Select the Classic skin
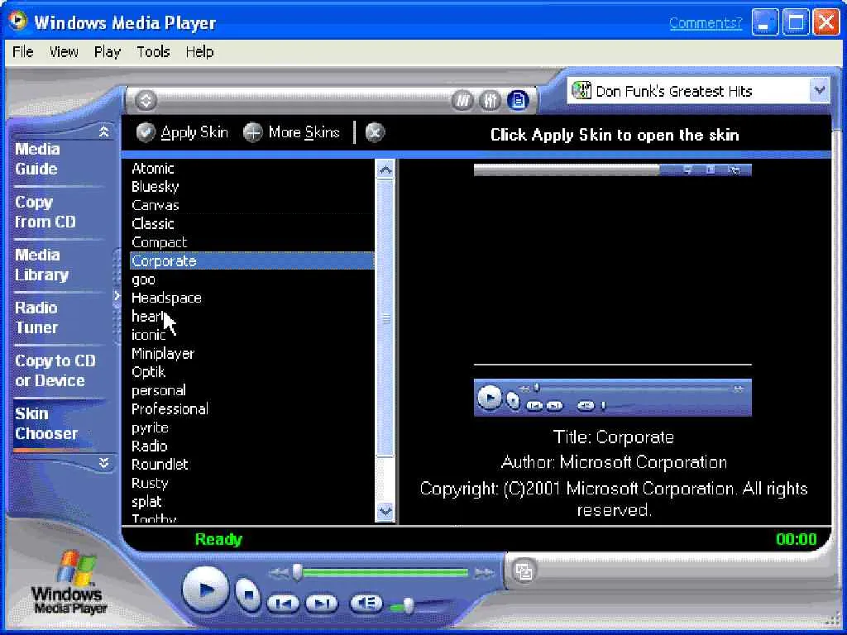 [251, 223]
